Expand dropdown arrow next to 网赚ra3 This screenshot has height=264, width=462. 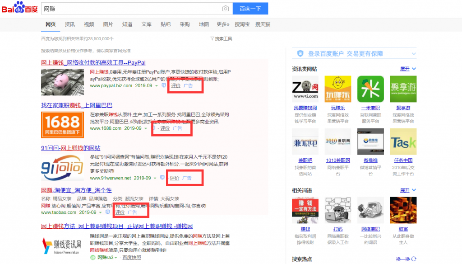pos(116,258)
